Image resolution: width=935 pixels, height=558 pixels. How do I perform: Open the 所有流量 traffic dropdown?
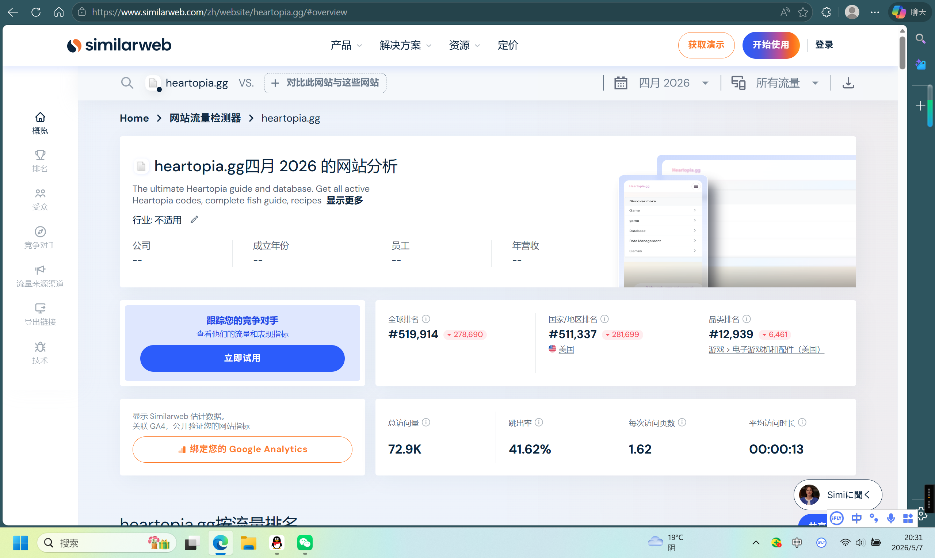pos(775,83)
